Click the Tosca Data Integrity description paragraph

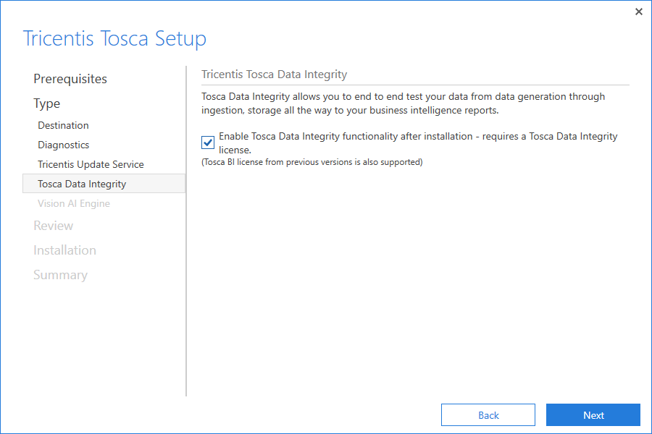(403, 103)
